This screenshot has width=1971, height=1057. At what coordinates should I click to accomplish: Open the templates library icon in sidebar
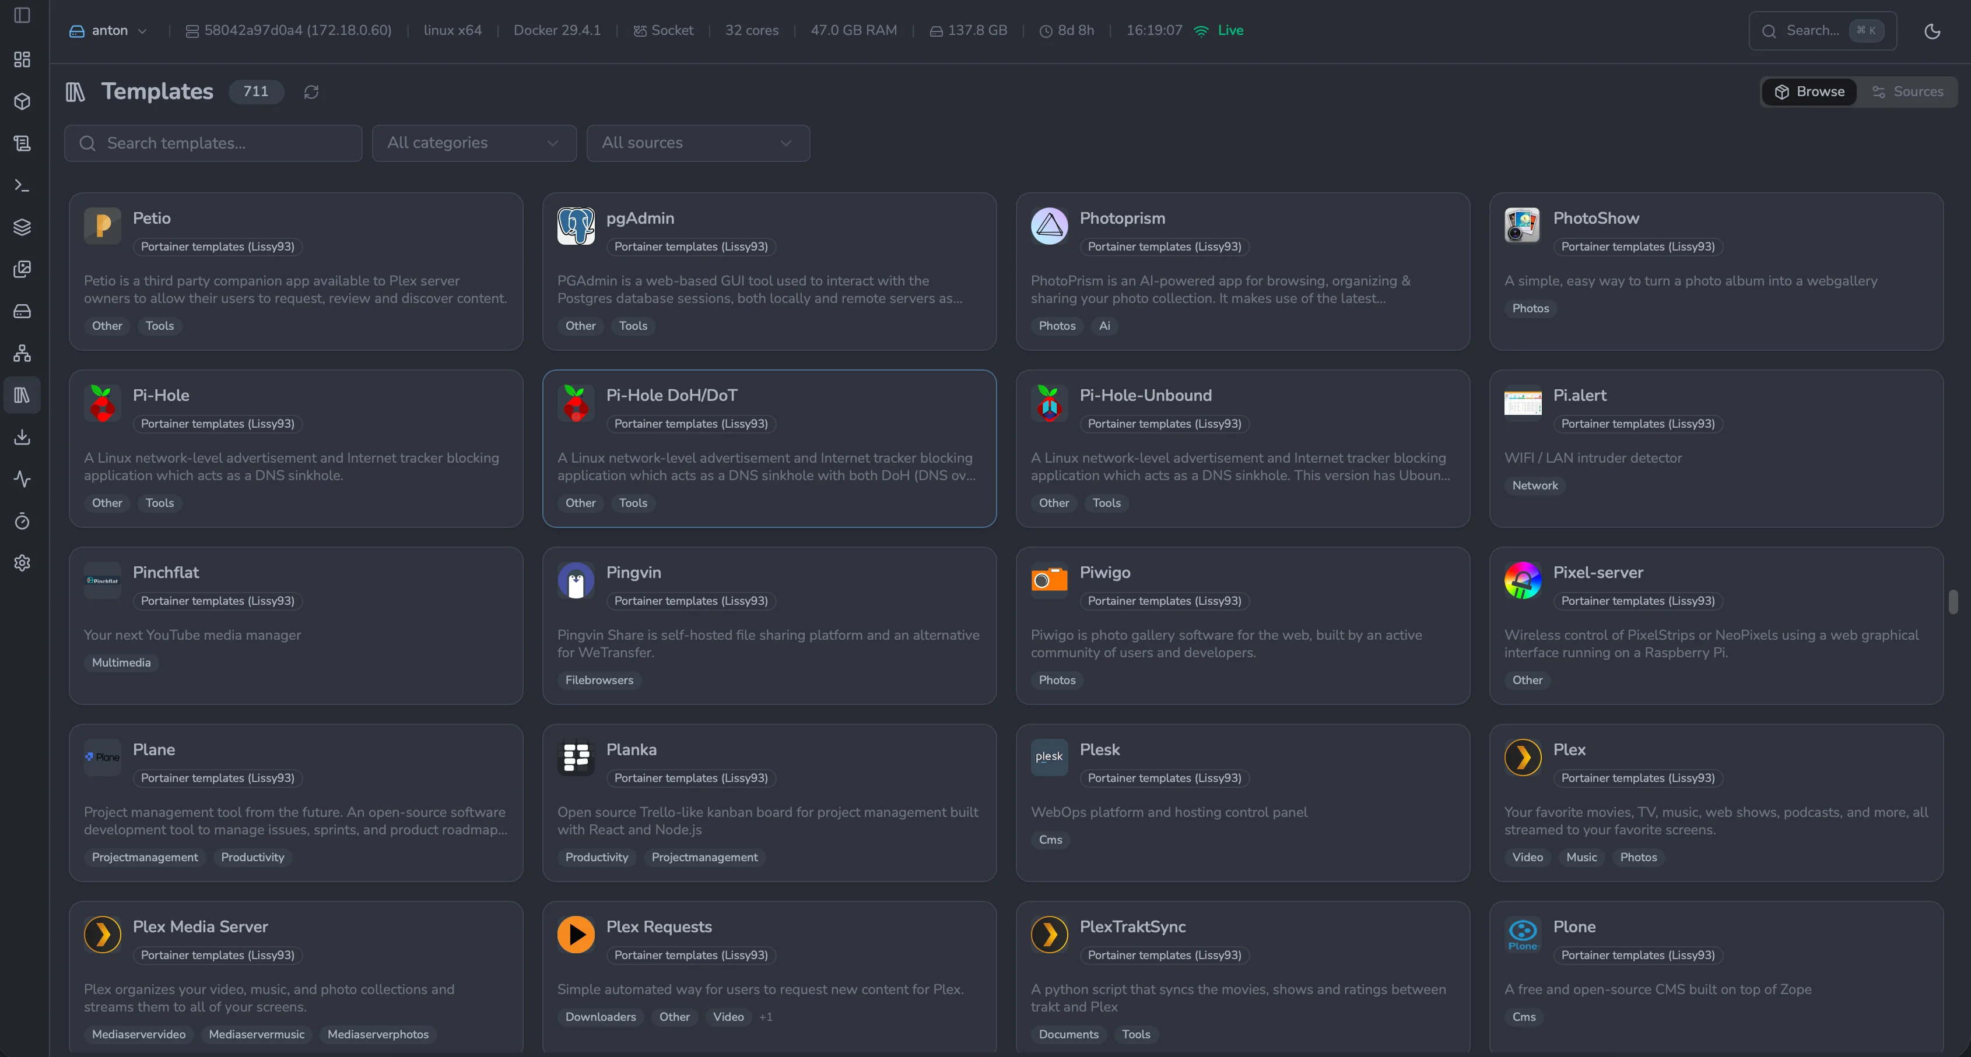click(22, 395)
